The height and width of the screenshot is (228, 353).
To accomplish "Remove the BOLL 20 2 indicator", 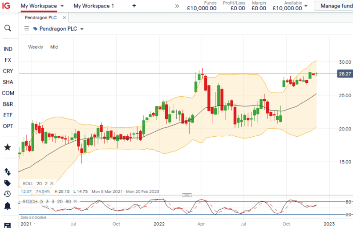I will (x=52, y=183).
